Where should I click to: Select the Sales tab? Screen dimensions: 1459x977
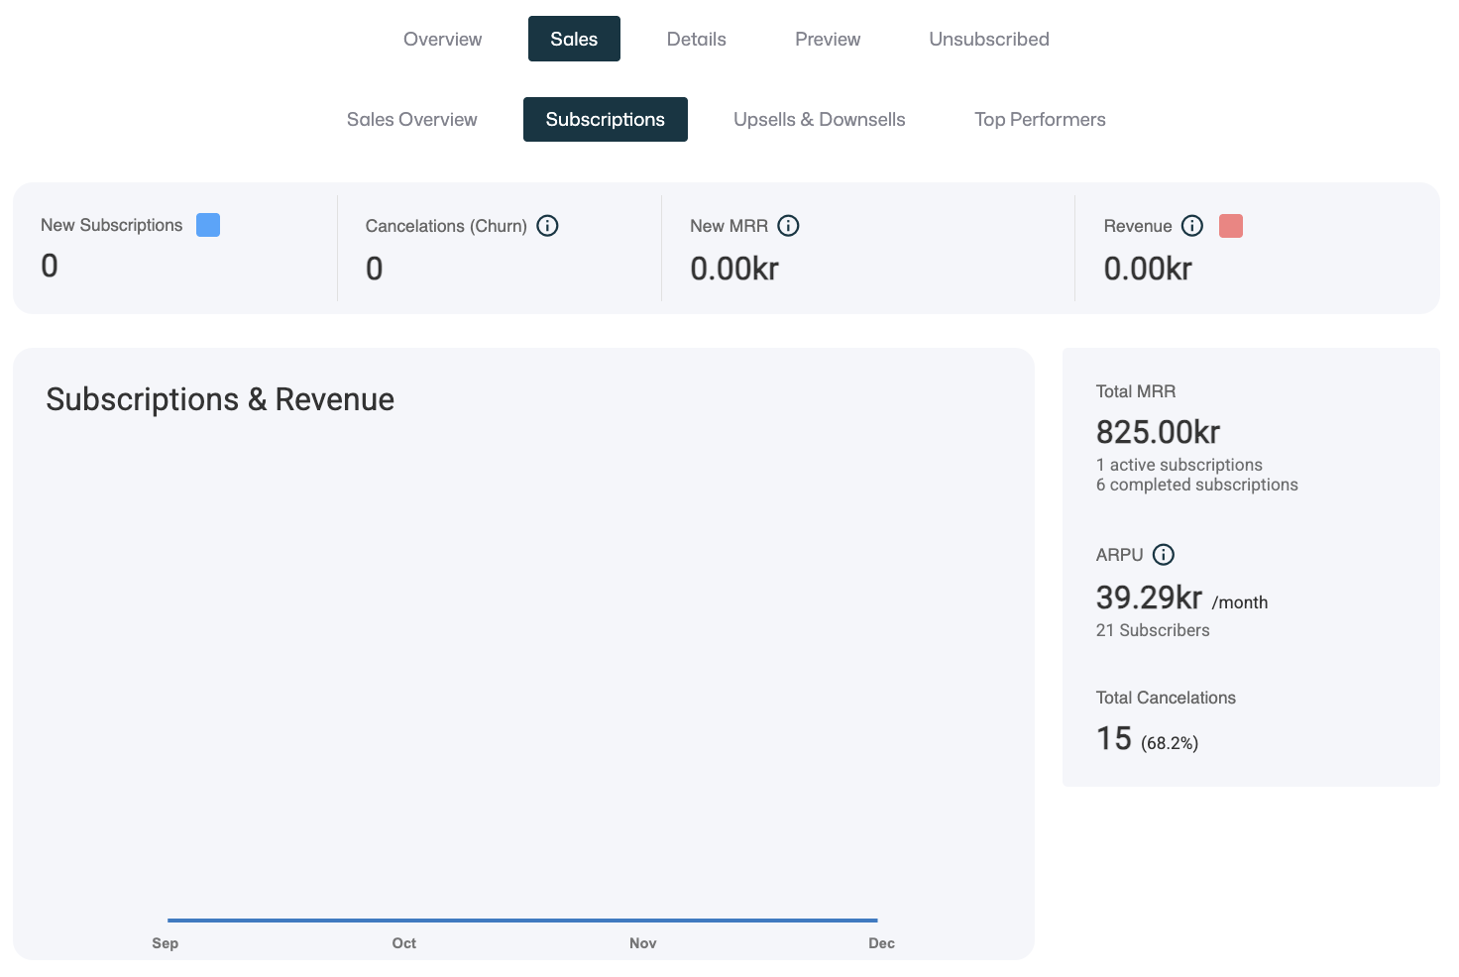tap(574, 39)
